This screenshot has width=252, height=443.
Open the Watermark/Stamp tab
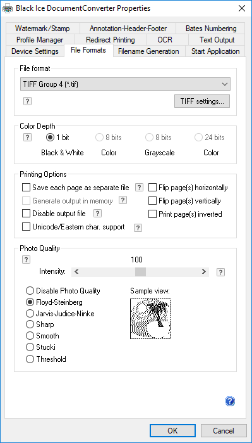[x=42, y=29]
